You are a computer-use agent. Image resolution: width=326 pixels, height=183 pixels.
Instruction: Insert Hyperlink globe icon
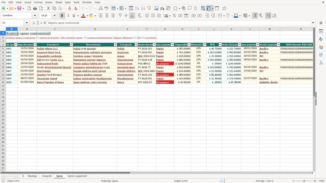pyautogui.click(x=184, y=8)
